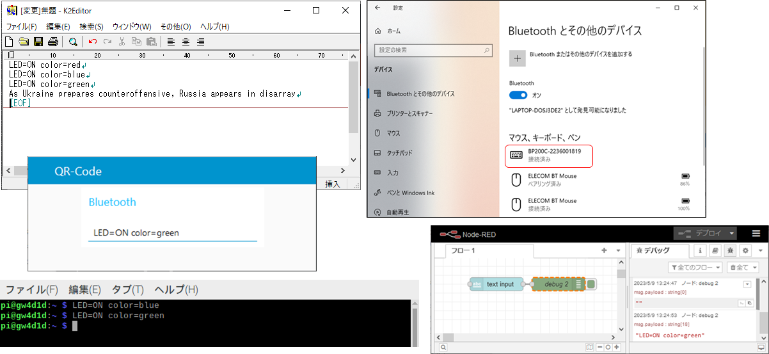Click the red Undo arrow icon

93,42
